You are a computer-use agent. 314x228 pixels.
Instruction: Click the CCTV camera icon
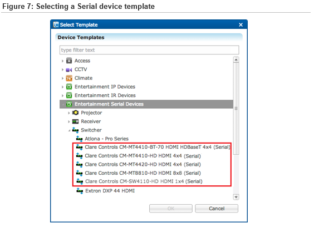click(x=69, y=69)
